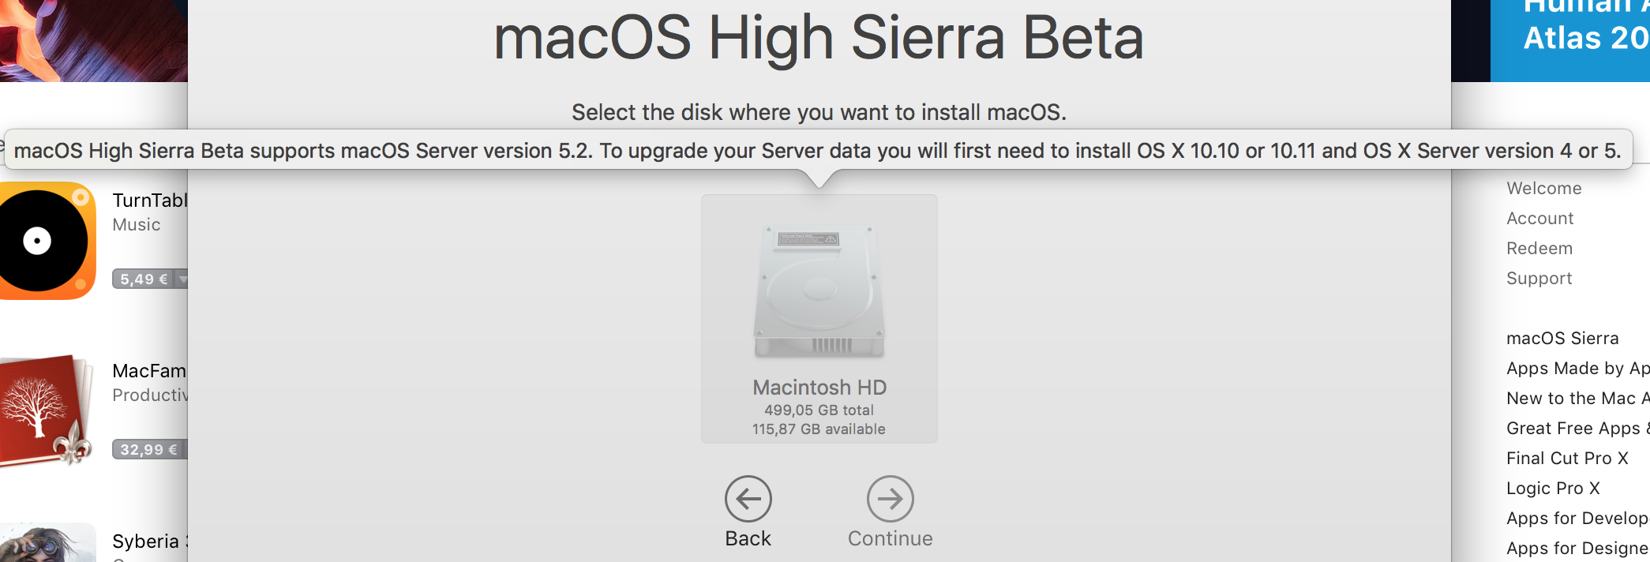Expand the arrow next to 5,49 € price
Viewport: 1650px width, 562px height.
click(182, 279)
